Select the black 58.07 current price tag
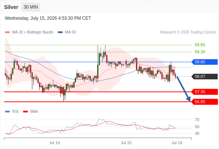The width and height of the screenshot is (219, 149). [204, 76]
